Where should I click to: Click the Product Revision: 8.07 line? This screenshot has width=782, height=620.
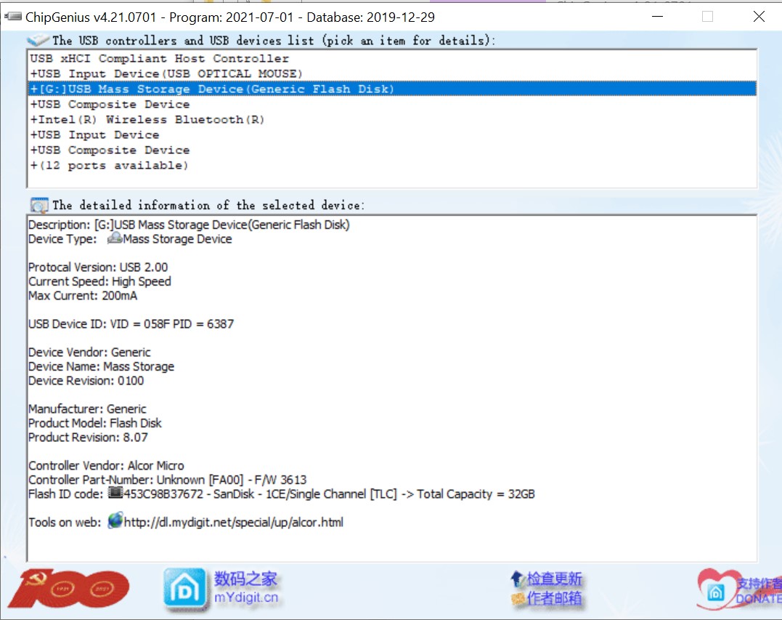(x=89, y=438)
